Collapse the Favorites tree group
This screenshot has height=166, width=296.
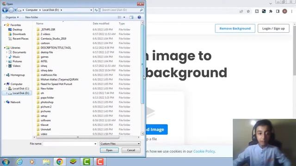(x=5, y=25)
